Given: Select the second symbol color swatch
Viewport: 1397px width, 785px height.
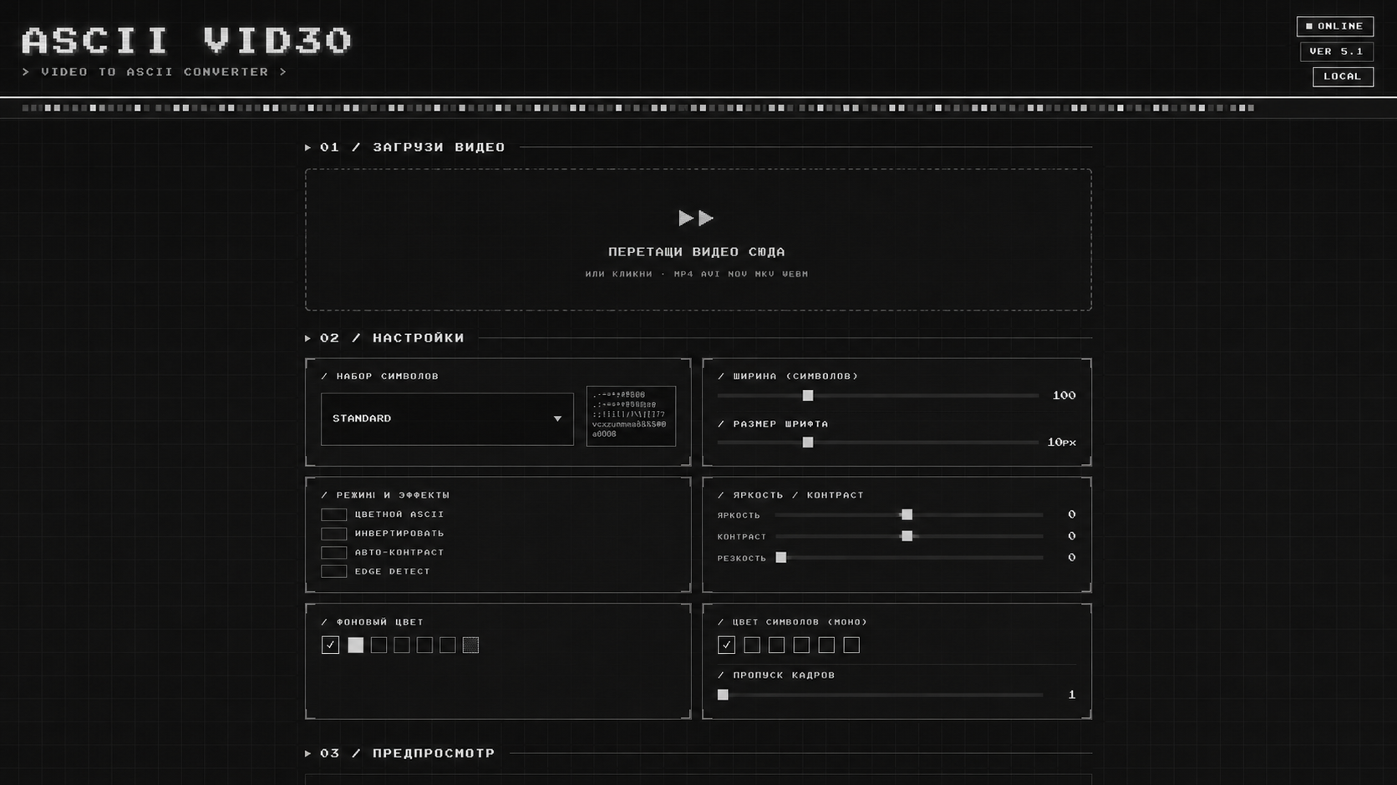Looking at the screenshot, I should pos(752,645).
